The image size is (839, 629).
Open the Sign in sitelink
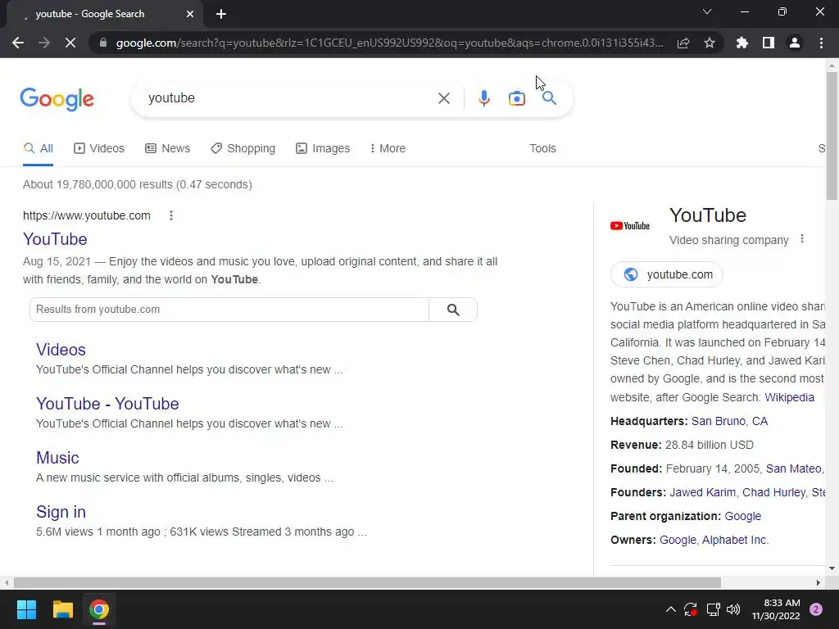tap(61, 512)
